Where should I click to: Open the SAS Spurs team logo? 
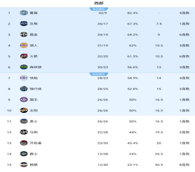(x=24, y=132)
